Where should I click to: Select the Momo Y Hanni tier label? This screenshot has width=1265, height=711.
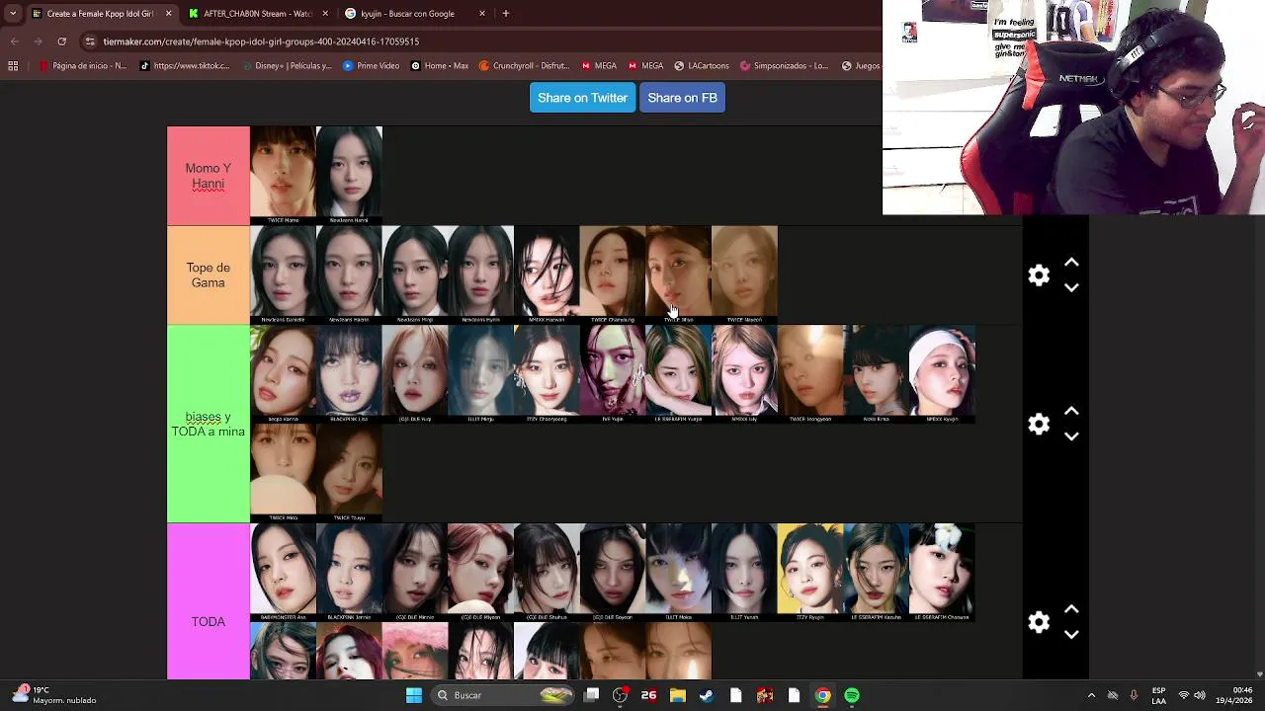pyautogui.click(x=209, y=176)
